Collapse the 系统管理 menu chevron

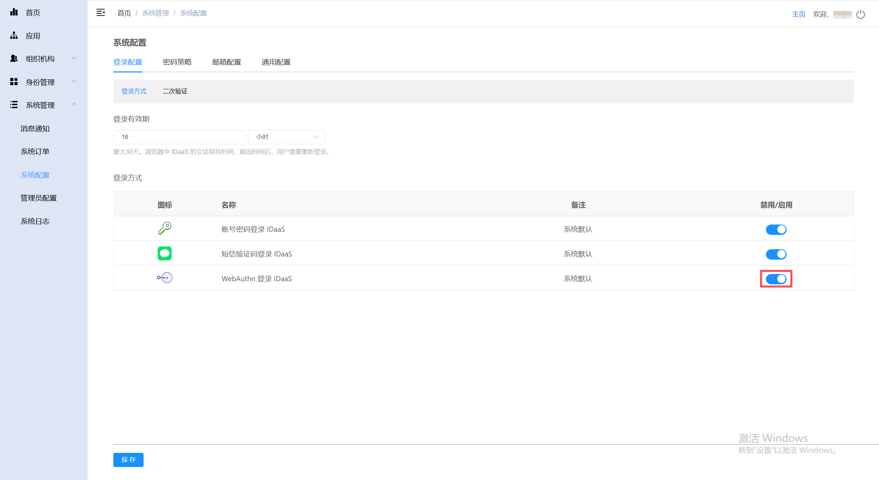pos(74,104)
